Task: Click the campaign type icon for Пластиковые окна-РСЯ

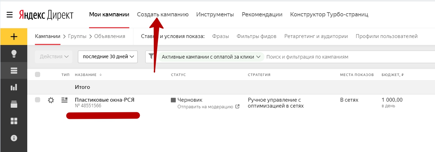Action: [64, 100]
